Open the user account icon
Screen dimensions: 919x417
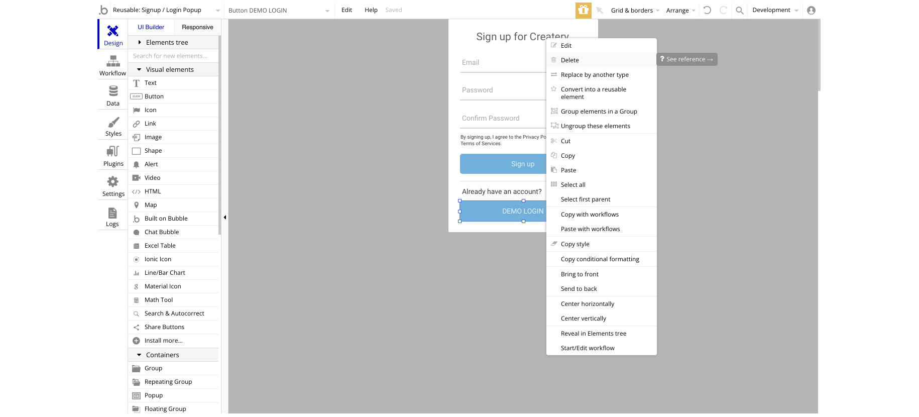point(811,10)
